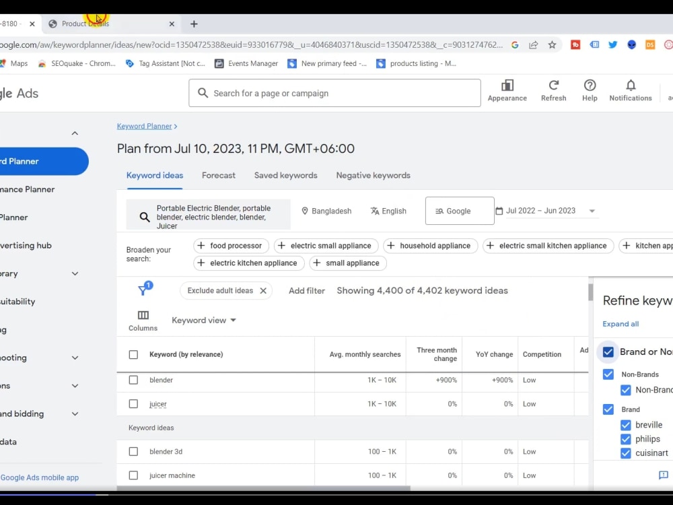Screen dimensions: 673x505
Task: Remove the Exclude adult ideas filter
Action: 263,291
